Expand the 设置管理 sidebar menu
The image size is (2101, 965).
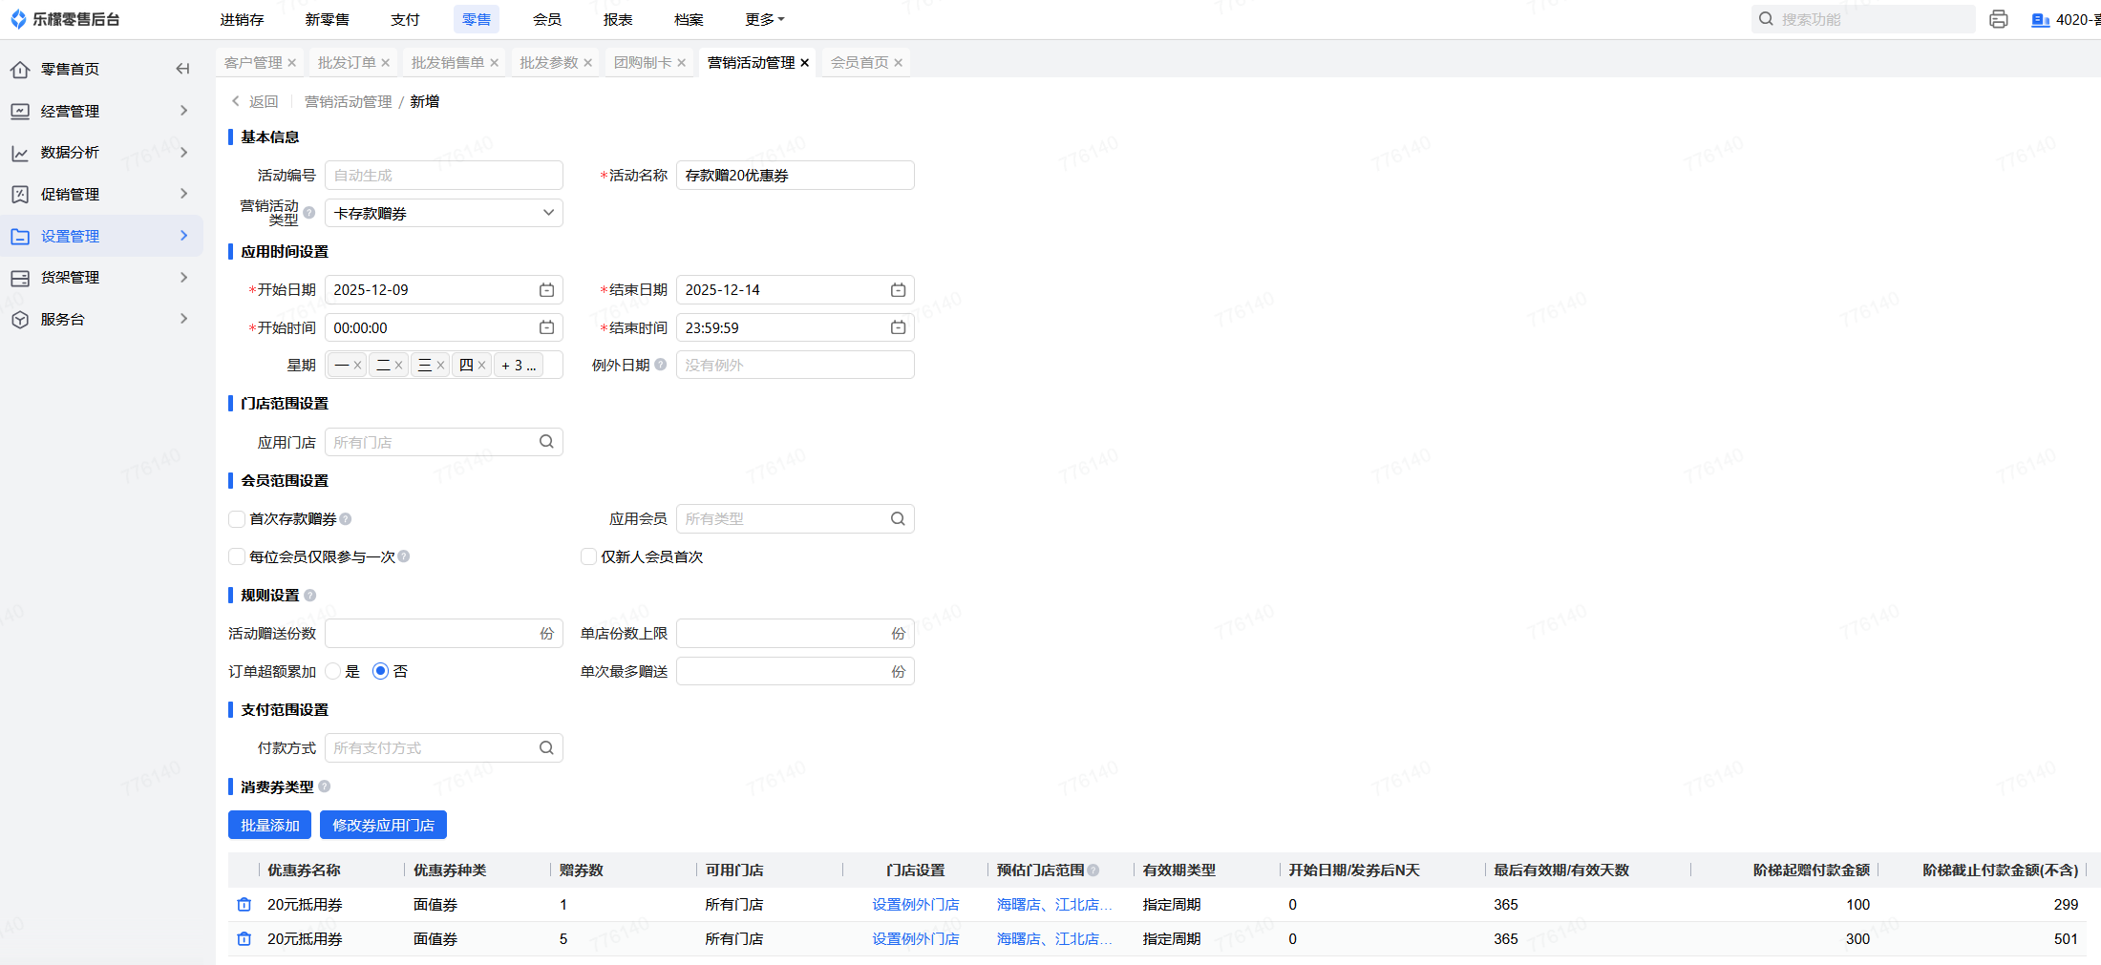coord(101,236)
